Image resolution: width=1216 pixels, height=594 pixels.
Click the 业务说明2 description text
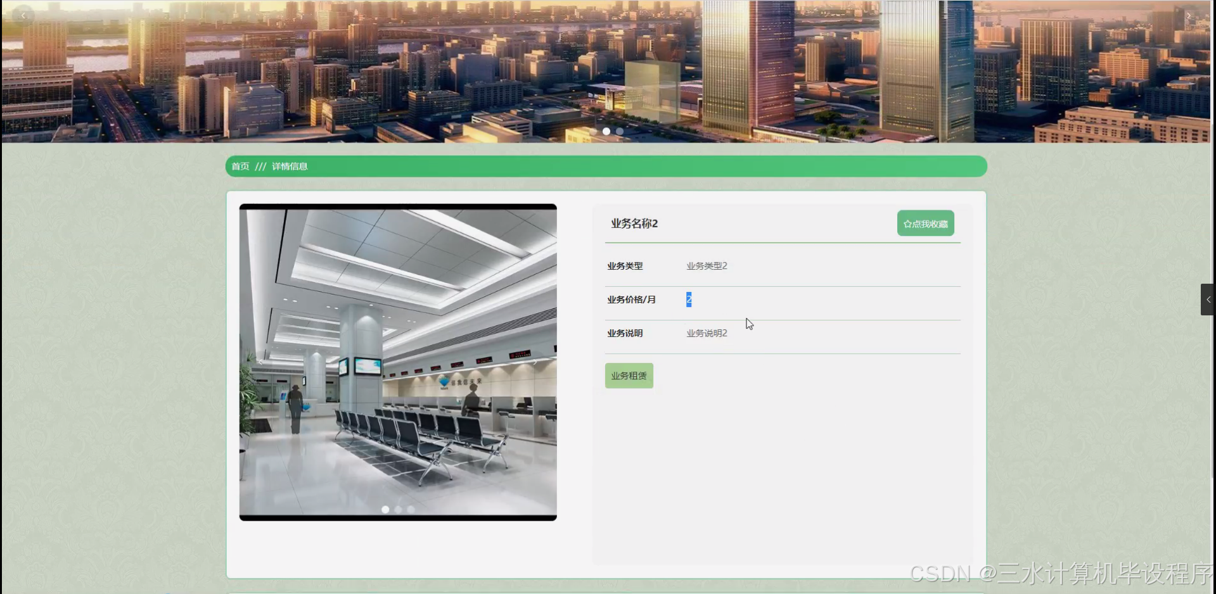[x=706, y=333]
